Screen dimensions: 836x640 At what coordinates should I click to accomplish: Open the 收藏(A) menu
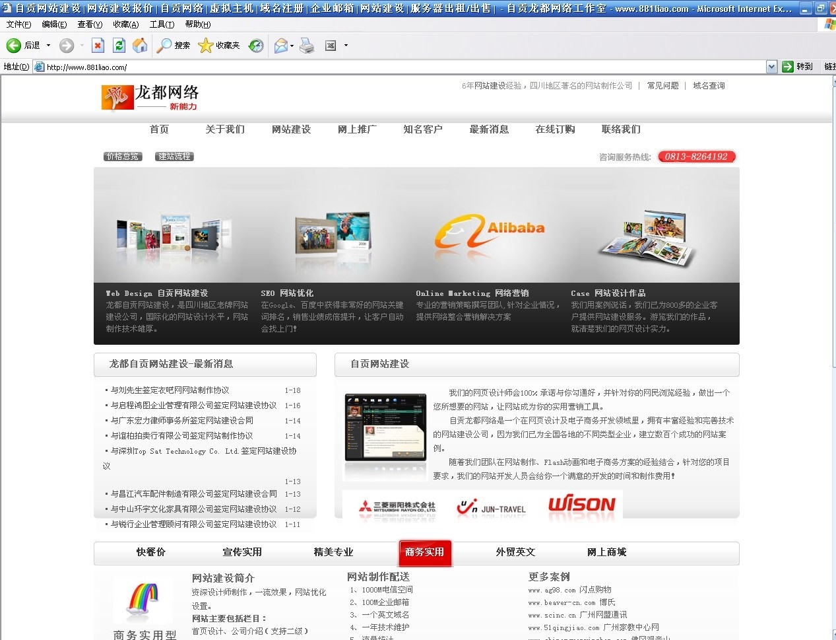pyautogui.click(x=125, y=24)
